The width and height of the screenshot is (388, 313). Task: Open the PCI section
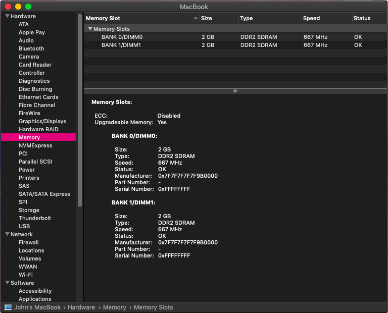click(23, 153)
